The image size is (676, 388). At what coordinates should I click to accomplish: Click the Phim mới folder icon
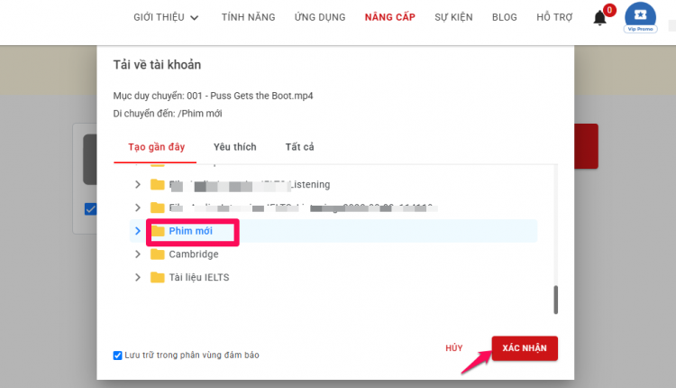[x=158, y=230]
